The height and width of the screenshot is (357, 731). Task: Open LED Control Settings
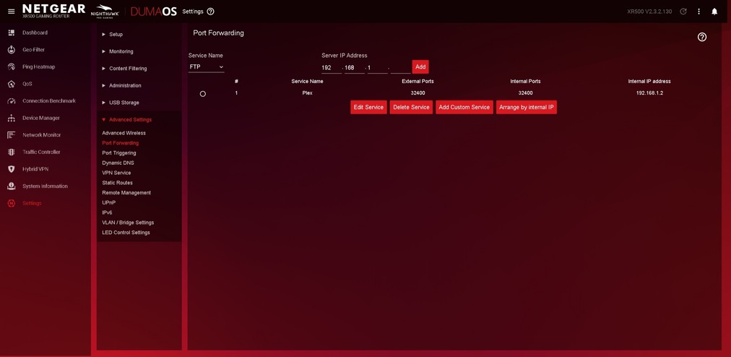(126, 233)
